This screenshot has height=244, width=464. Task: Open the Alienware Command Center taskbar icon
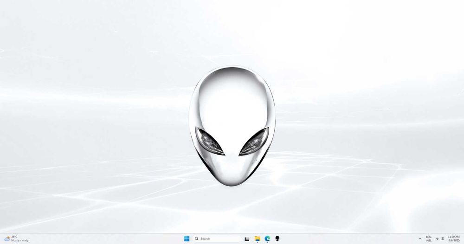coord(277,239)
